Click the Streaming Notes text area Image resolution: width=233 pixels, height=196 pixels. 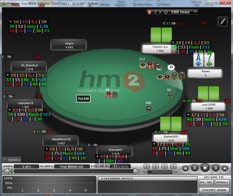pos(147,187)
